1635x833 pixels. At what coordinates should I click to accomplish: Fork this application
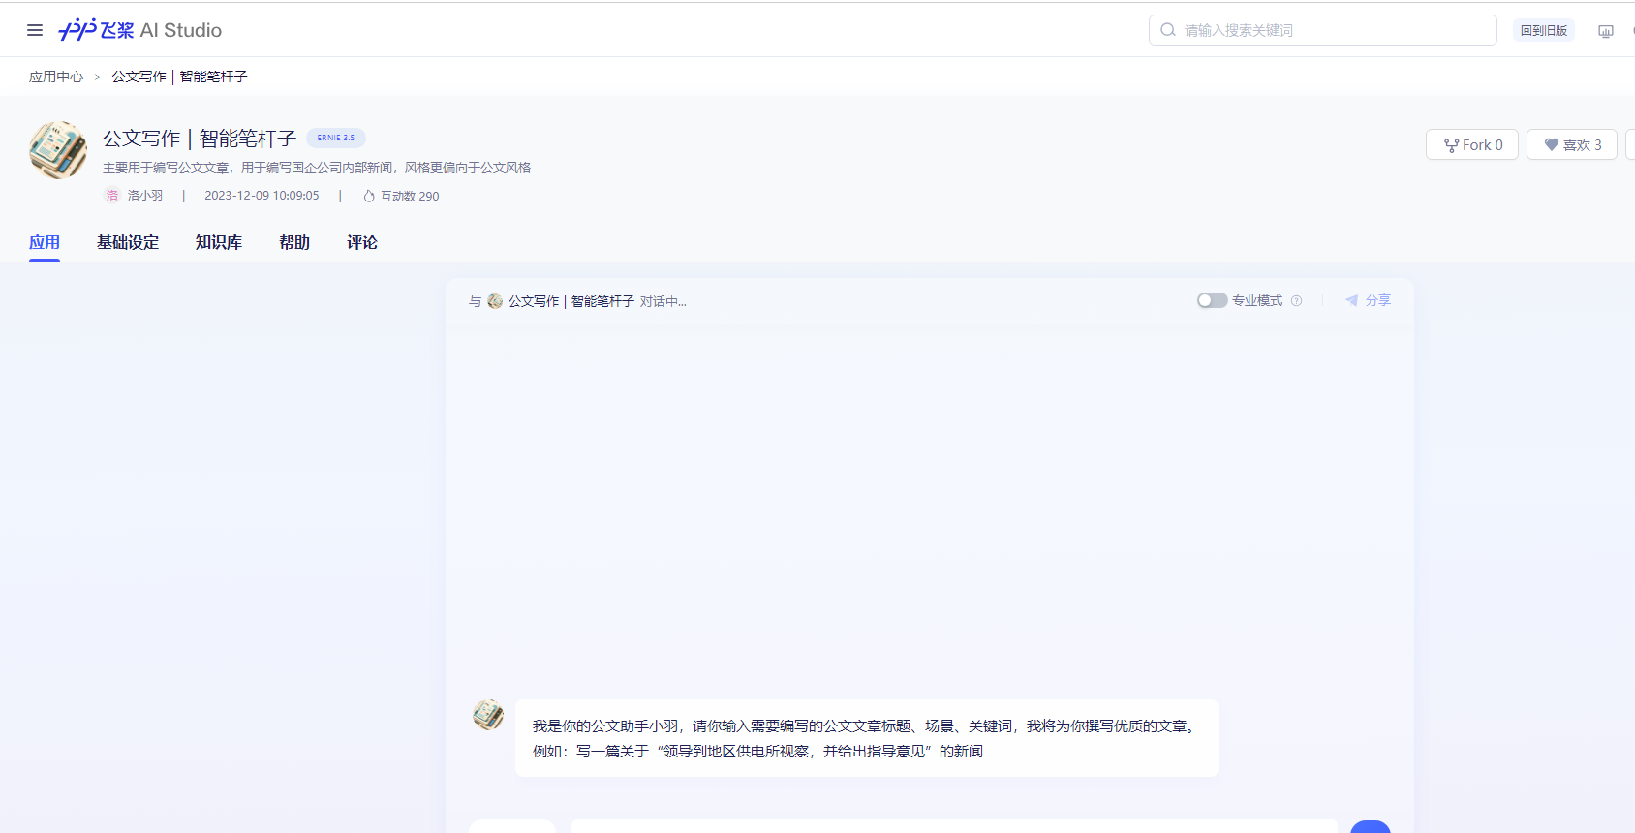click(1472, 144)
